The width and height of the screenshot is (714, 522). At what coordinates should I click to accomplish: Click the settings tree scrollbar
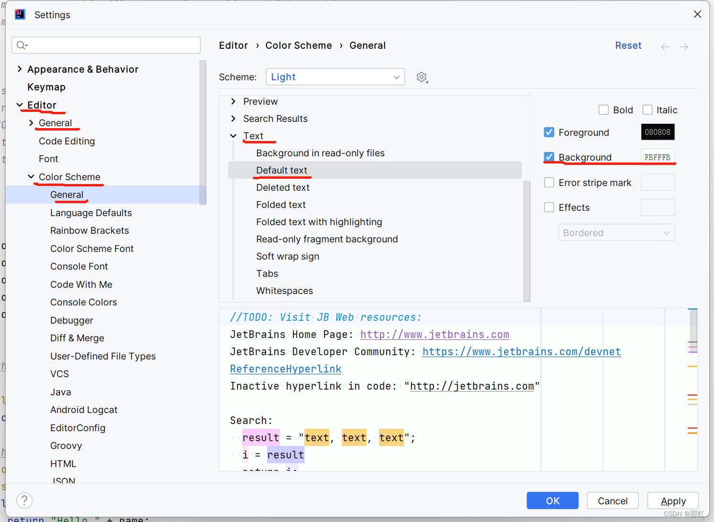click(203, 132)
